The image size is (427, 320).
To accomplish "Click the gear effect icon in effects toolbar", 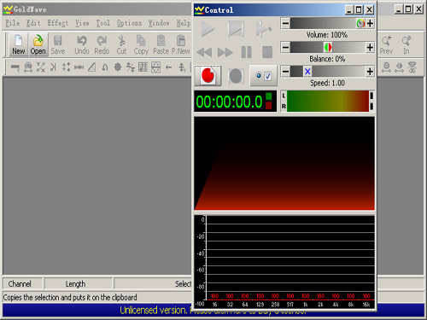I will (x=118, y=67).
